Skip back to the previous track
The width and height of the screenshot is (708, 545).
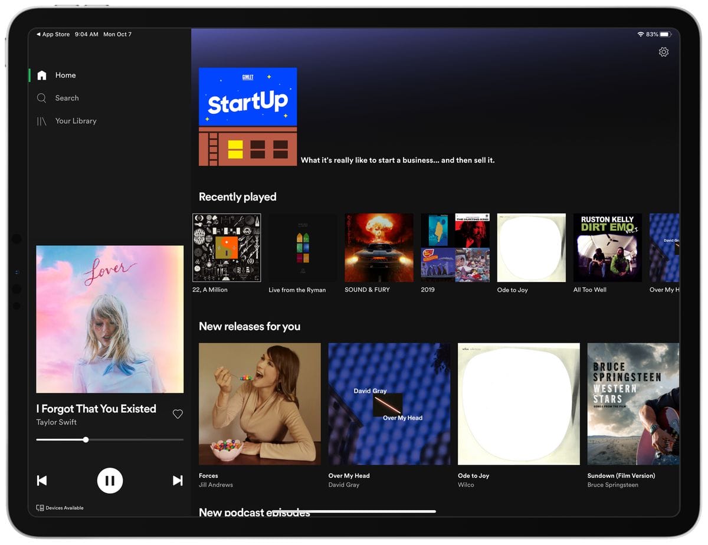coord(41,480)
